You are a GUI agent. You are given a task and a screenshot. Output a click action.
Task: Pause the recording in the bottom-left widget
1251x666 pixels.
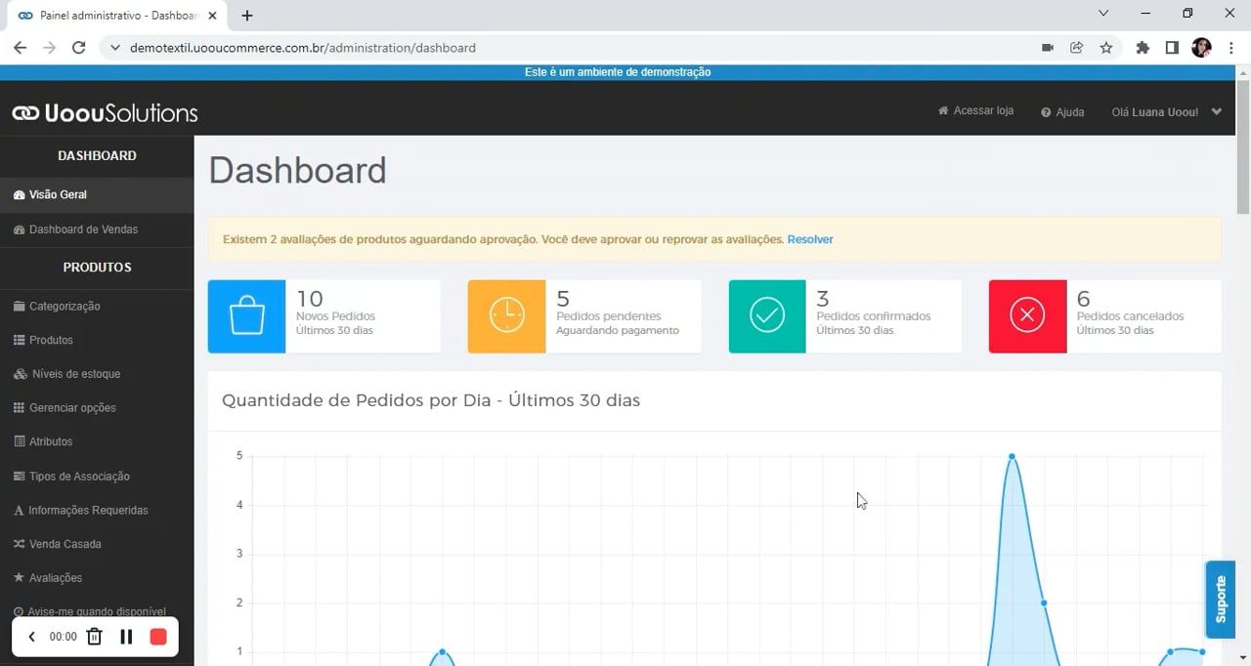click(126, 636)
